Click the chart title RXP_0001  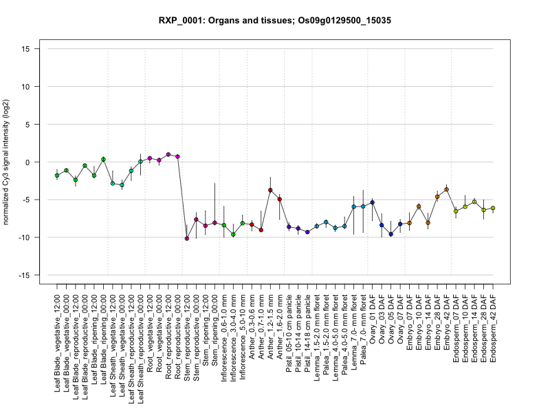[275, 21]
